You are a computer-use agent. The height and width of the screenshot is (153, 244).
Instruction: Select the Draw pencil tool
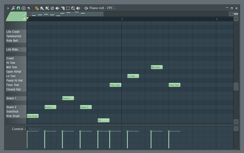pyautogui.click(x=37, y=8)
